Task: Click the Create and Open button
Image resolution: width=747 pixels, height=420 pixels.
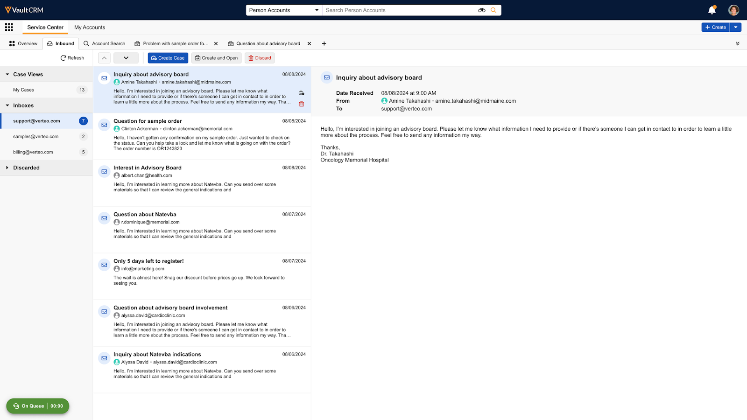Action: [216, 58]
